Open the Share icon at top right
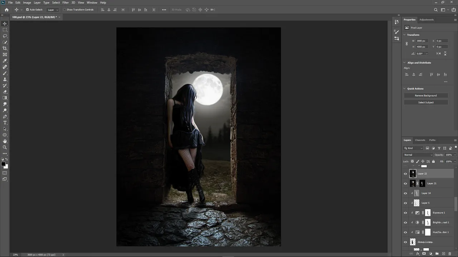 (x=454, y=10)
